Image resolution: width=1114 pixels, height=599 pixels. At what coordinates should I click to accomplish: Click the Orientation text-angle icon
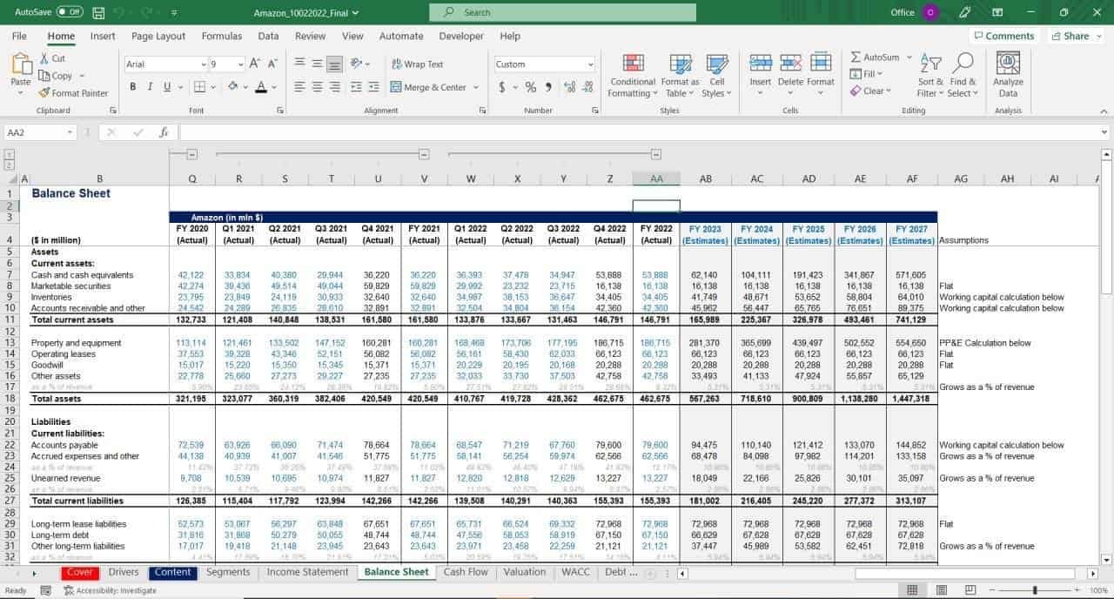pos(357,64)
